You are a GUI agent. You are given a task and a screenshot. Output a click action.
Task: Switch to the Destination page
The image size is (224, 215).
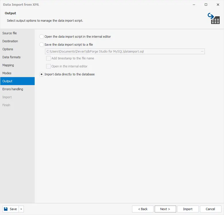10,41
